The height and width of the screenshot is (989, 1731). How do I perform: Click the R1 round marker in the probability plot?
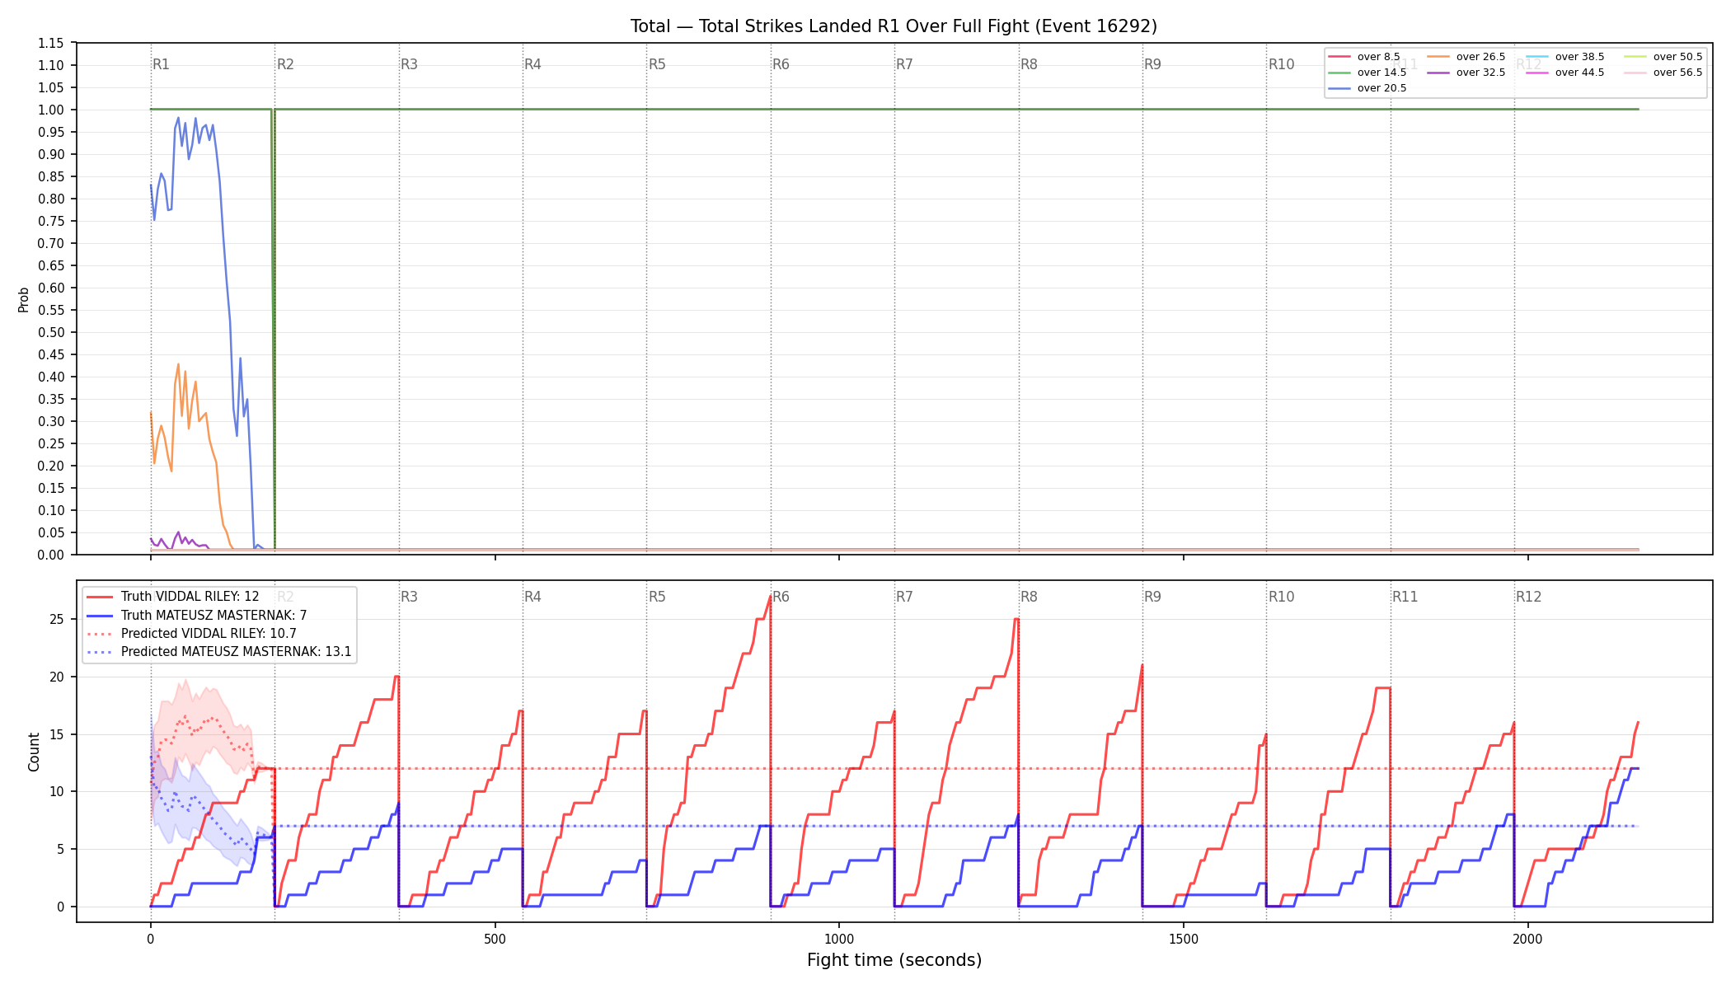162,64
